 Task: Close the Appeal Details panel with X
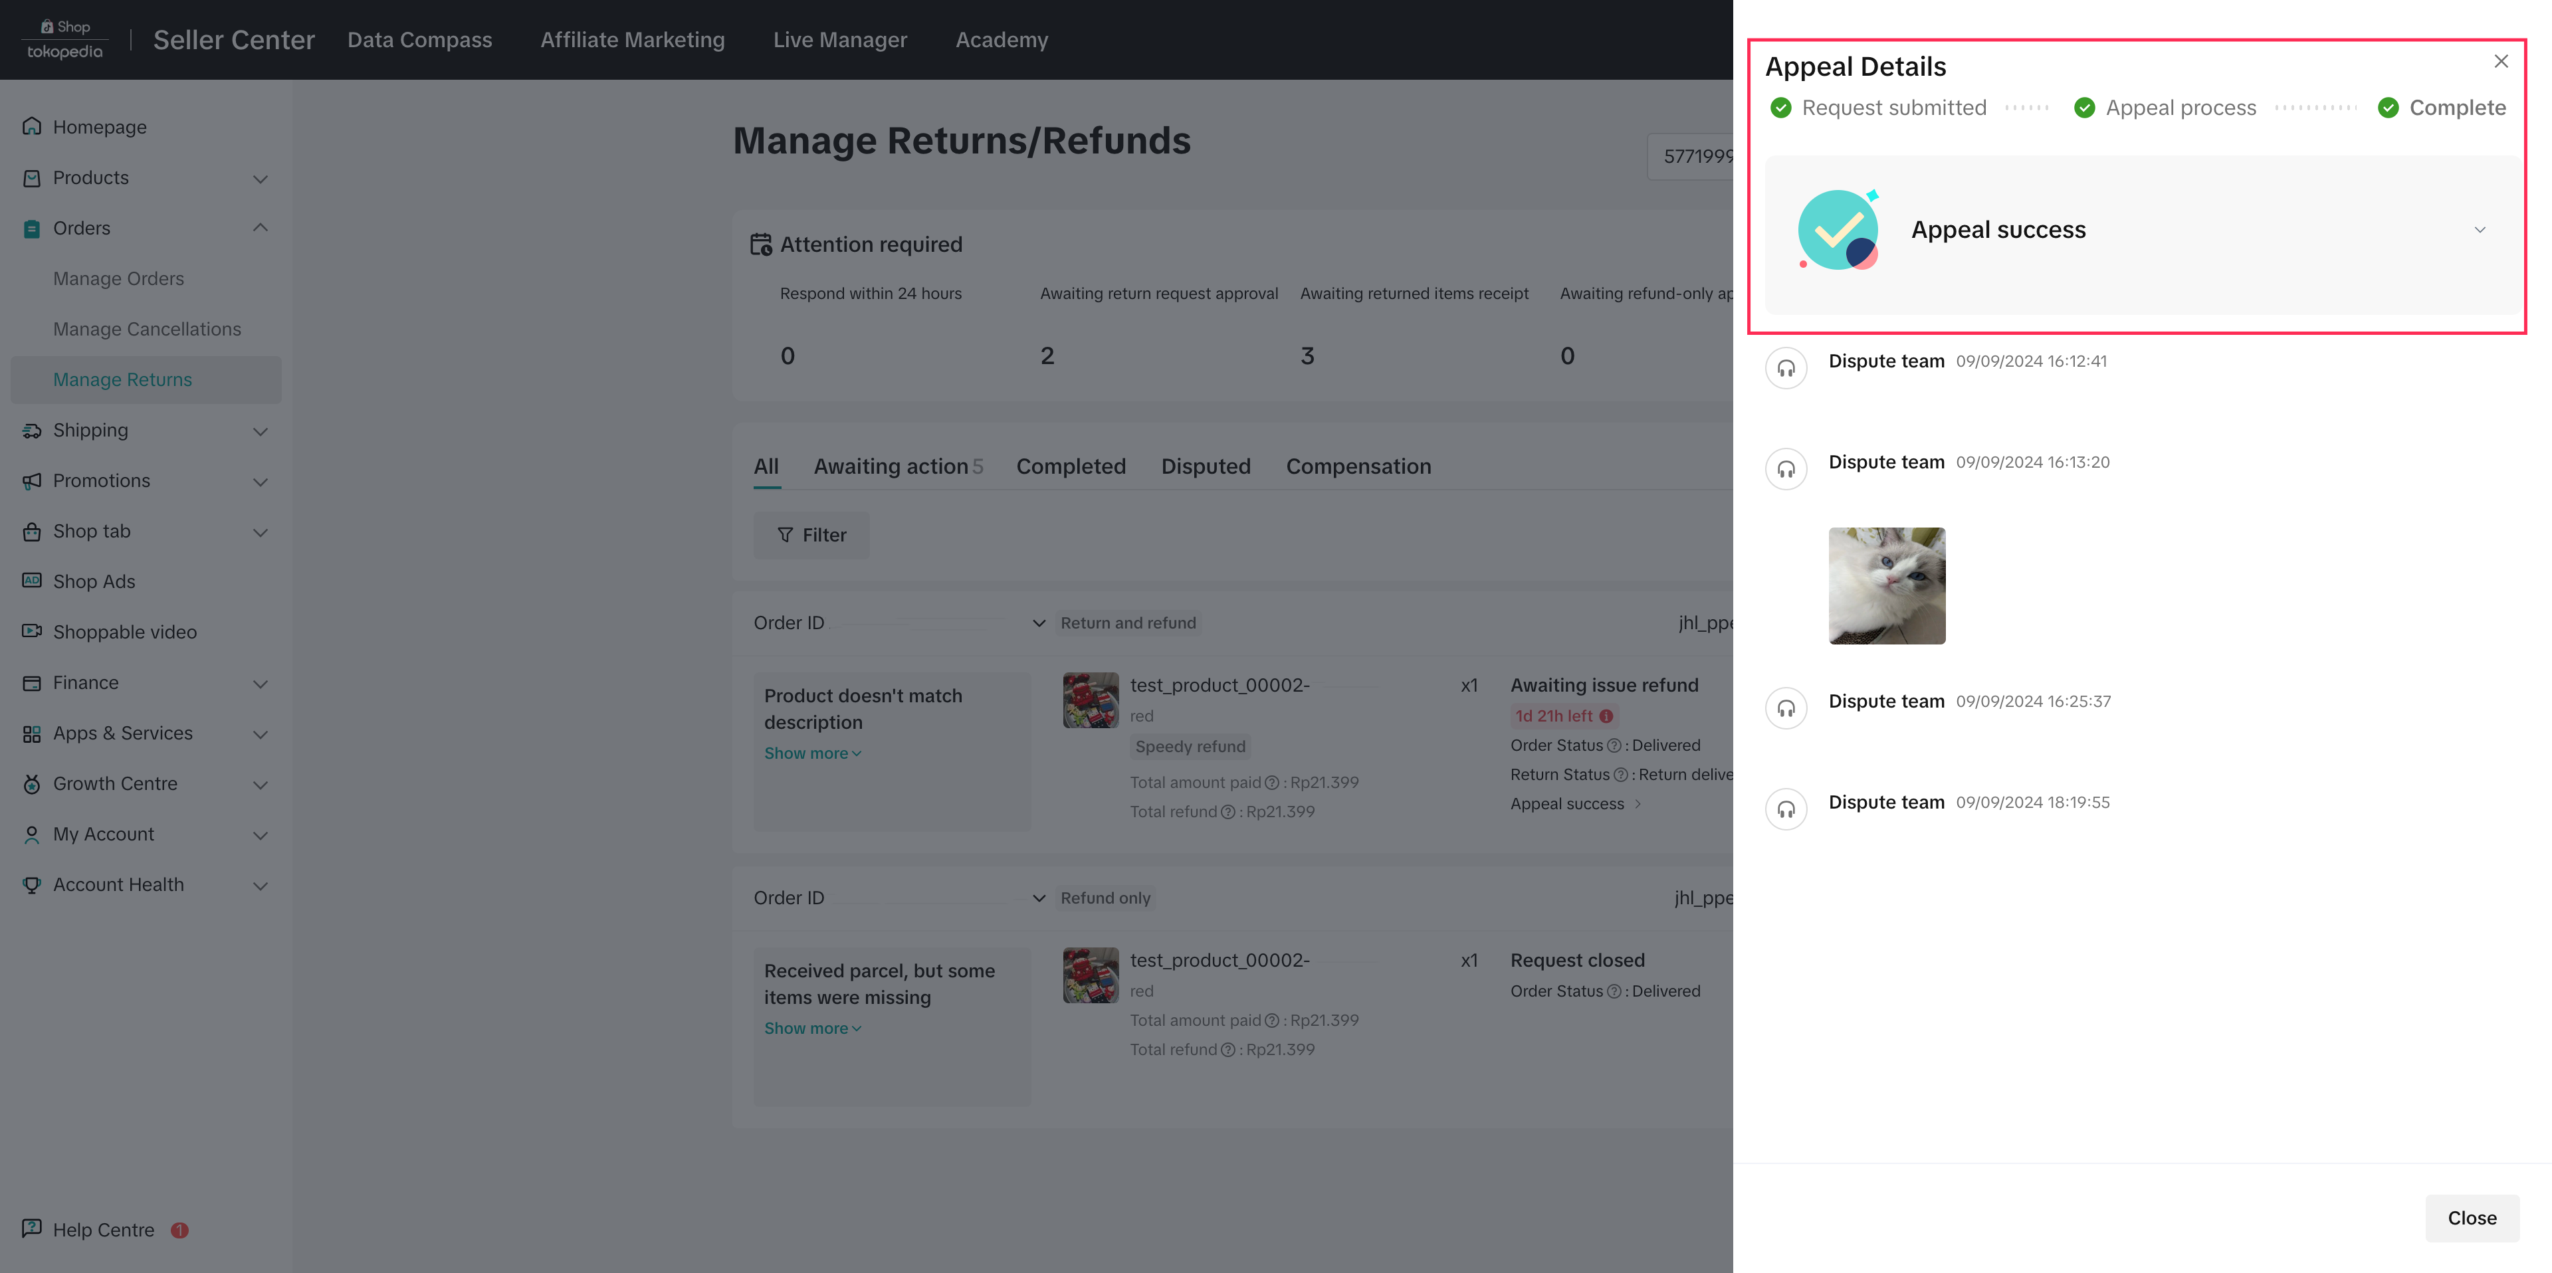[2500, 61]
